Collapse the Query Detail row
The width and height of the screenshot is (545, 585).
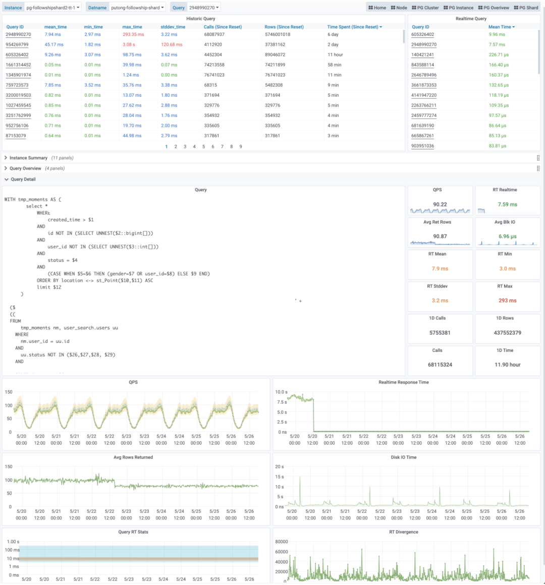click(x=23, y=179)
